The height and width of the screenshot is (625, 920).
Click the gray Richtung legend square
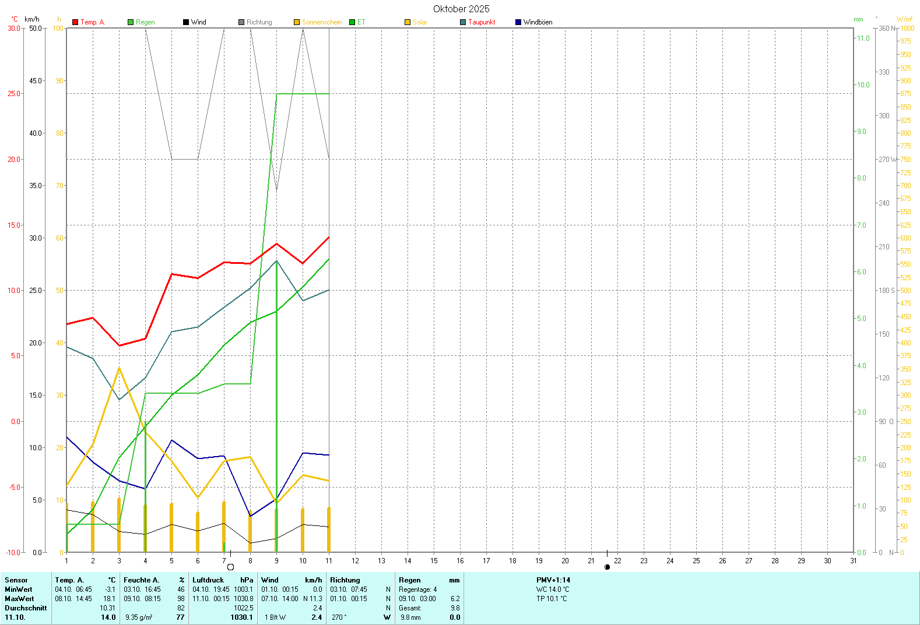coord(241,22)
